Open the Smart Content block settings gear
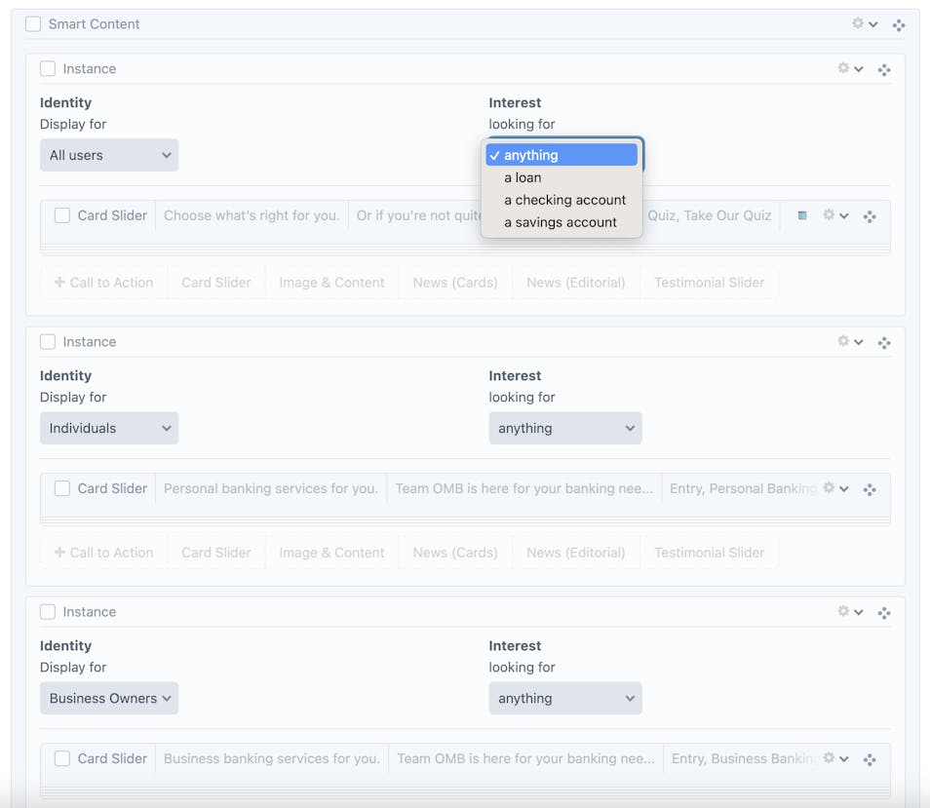930x808 pixels. click(863, 23)
